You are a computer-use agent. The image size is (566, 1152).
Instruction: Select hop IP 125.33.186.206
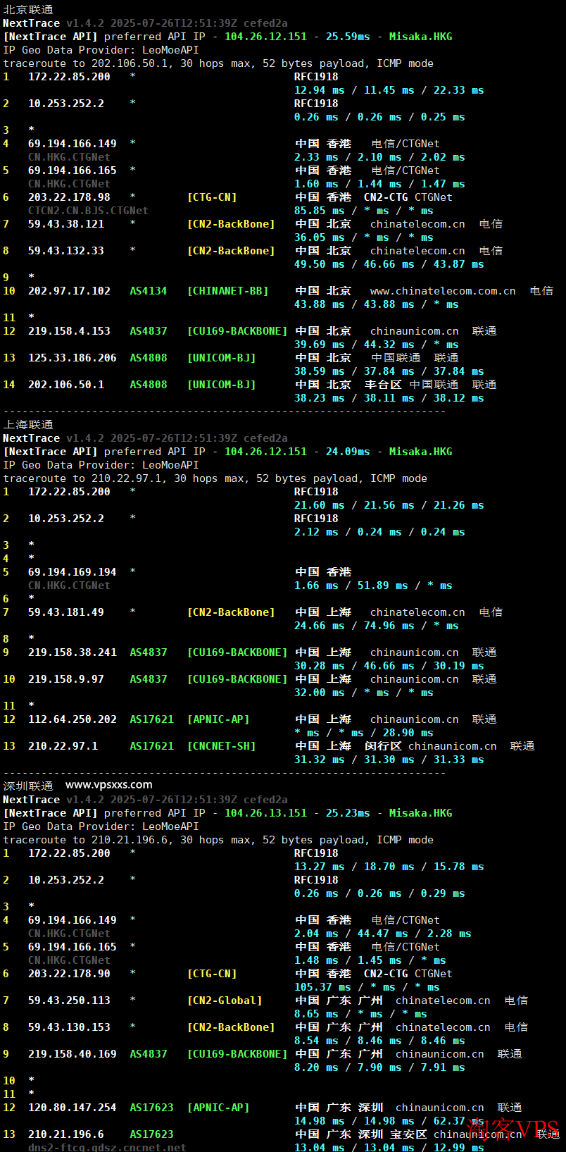[72, 358]
